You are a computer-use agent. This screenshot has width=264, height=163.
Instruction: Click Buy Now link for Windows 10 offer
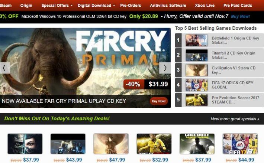point(240,16)
